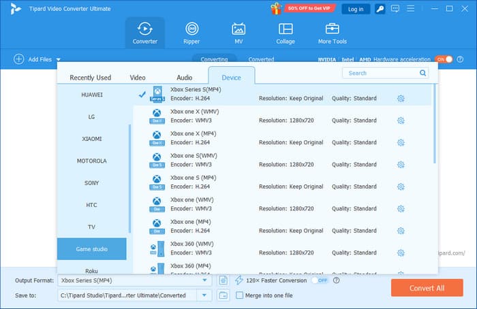Select SONY device category

tap(92, 183)
